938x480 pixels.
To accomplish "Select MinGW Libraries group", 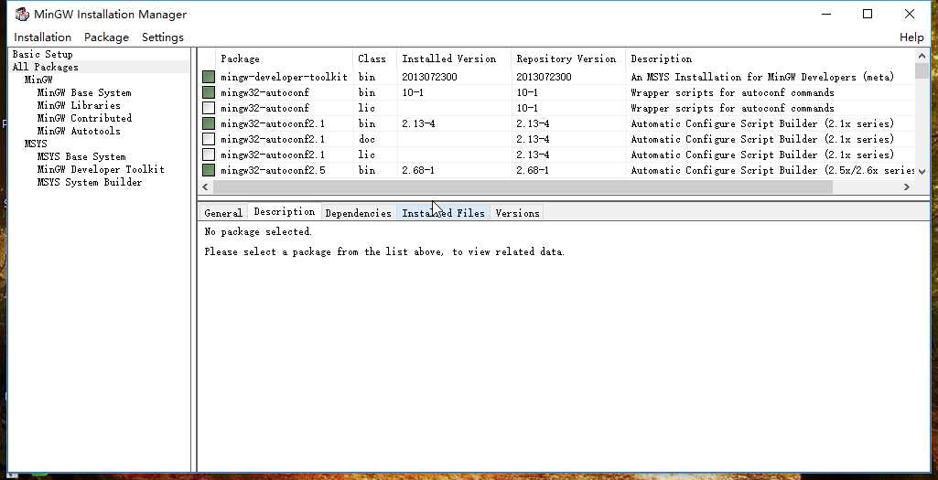I will click(x=79, y=105).
